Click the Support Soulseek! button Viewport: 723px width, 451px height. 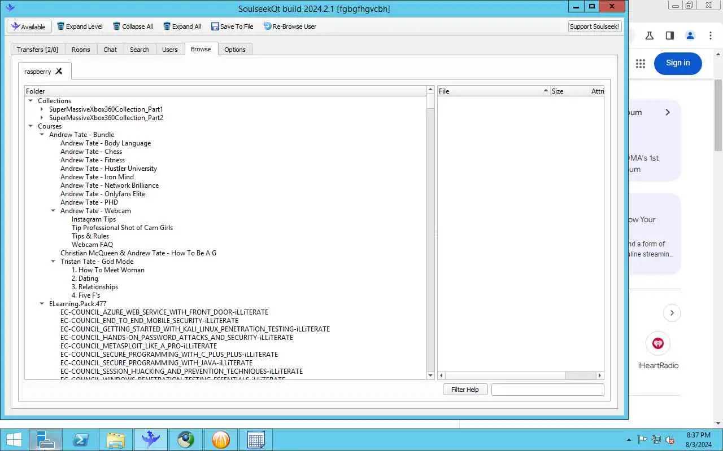click(595, 26)
